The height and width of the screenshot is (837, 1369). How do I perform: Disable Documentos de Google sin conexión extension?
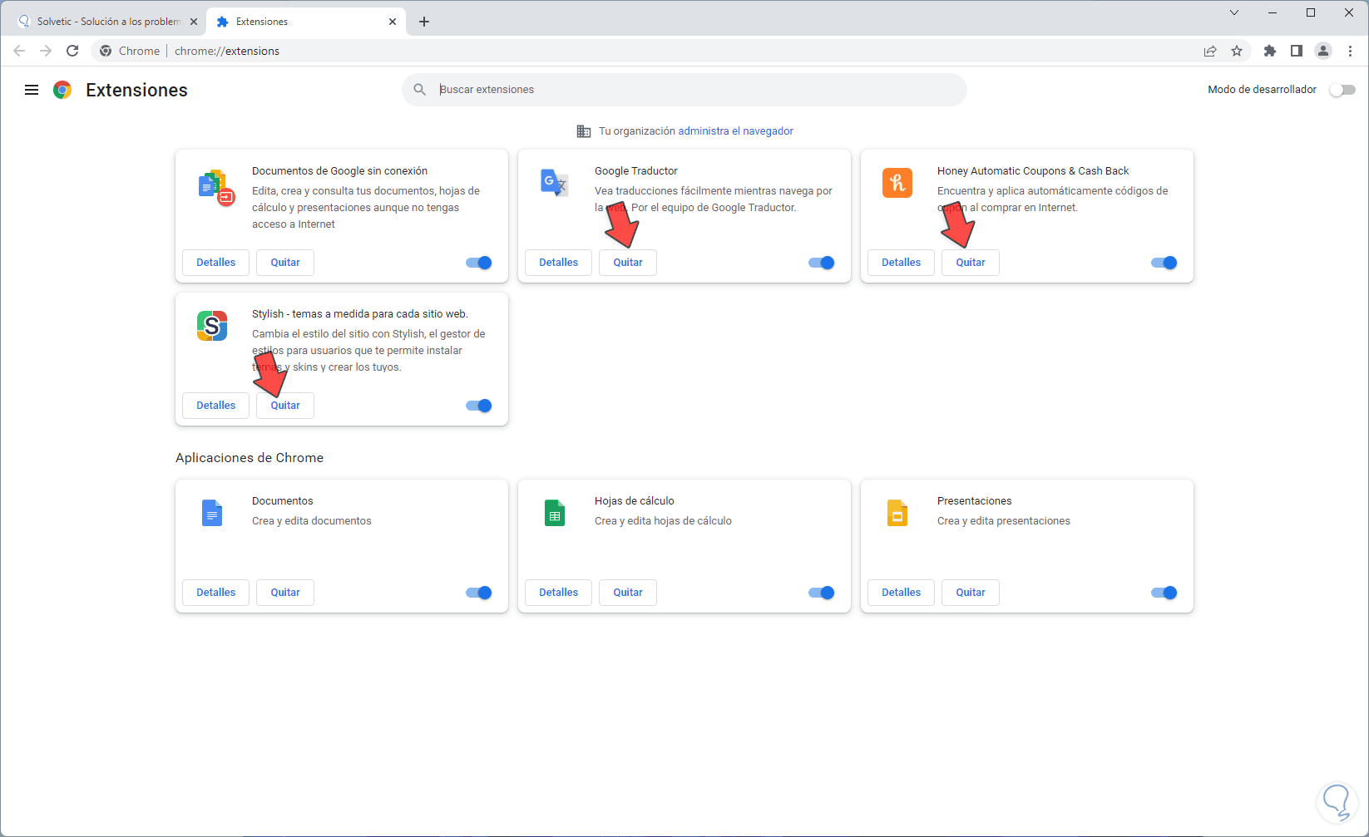click(479, 263)
